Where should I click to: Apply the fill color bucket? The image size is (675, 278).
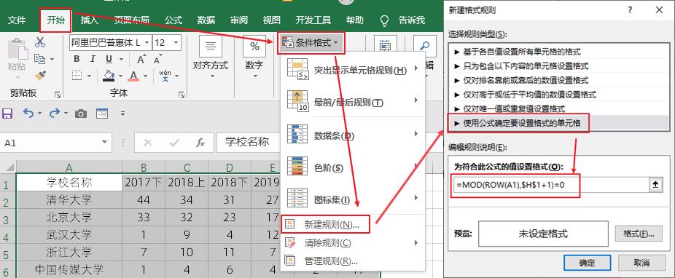109,76
